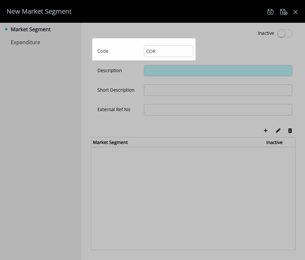Viewport: 305px width, 260px height.
Task: Click the Short Description label
Action: 116,90
